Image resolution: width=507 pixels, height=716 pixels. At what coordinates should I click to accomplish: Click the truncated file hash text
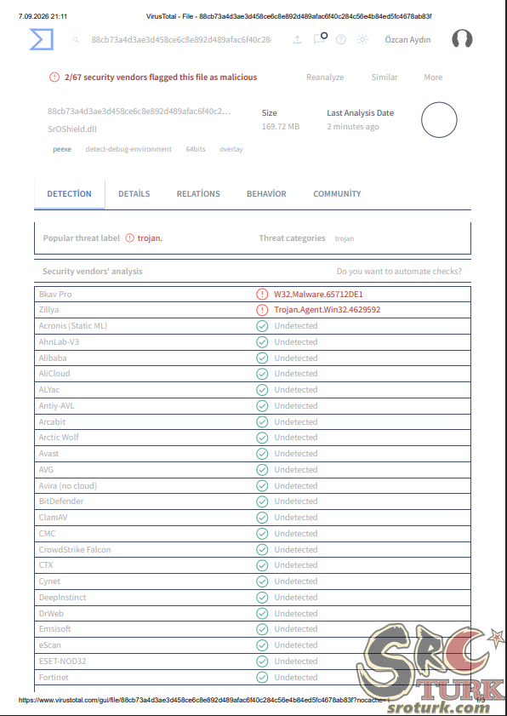pyautogui.click(x=140, y=112)
